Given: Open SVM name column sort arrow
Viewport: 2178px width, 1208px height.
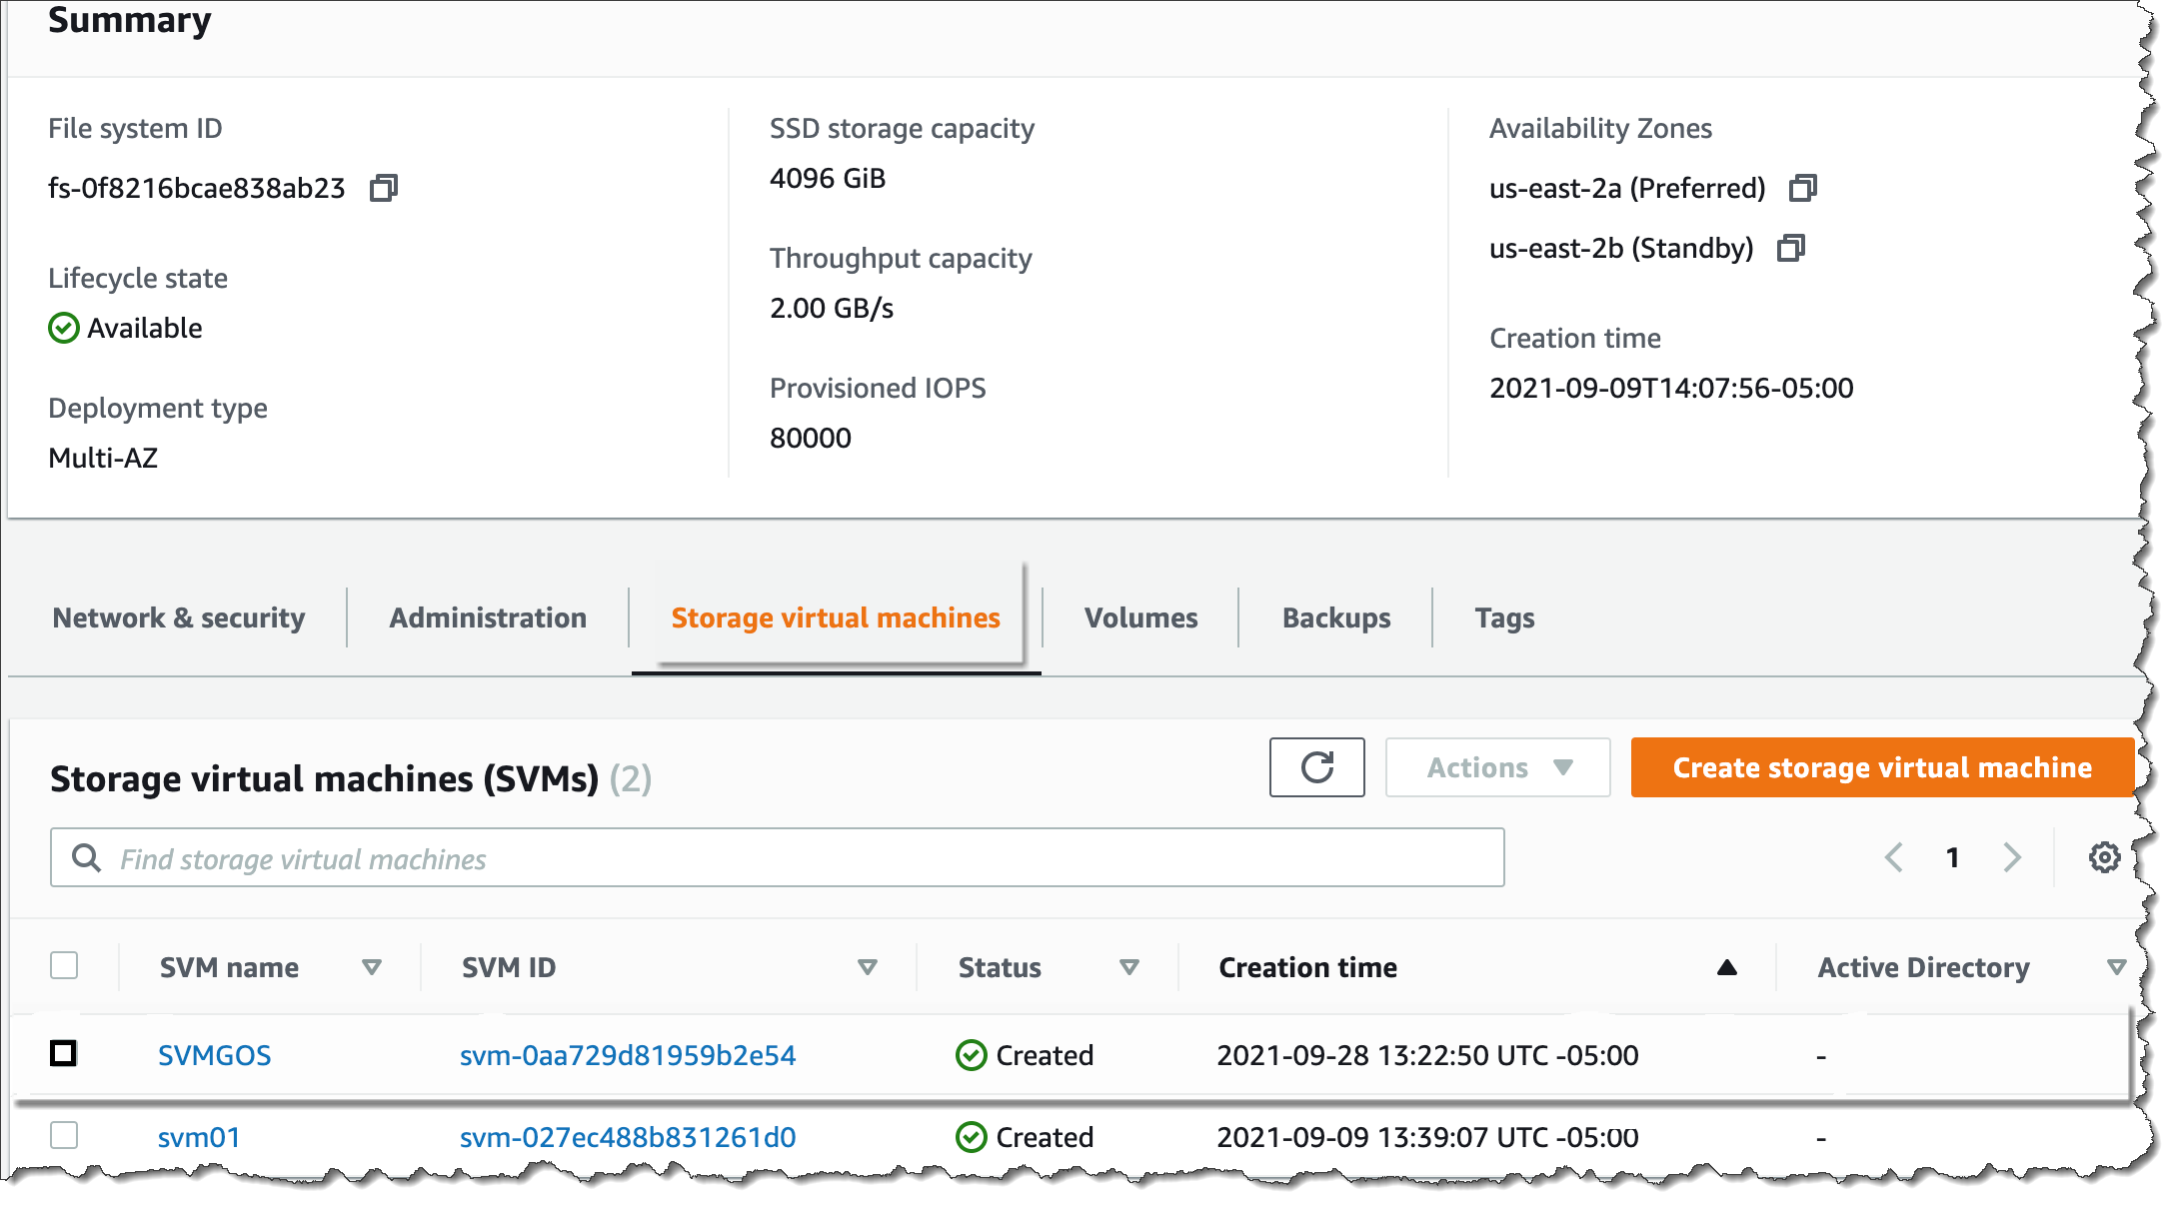Looking at the screenshot, I should tap(372, 967).
